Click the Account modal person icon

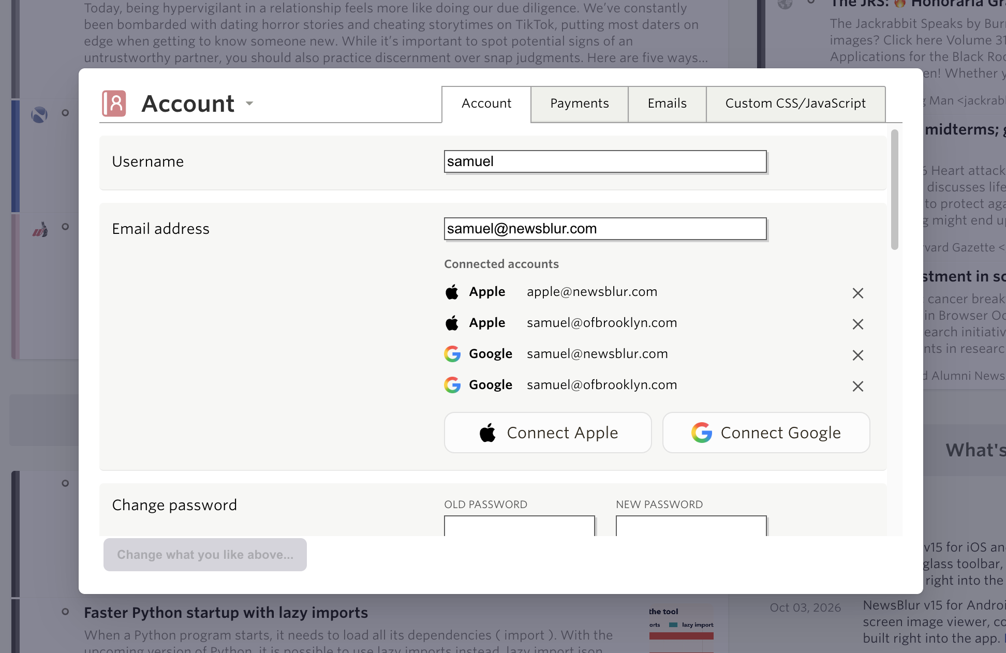click(114, 103)
